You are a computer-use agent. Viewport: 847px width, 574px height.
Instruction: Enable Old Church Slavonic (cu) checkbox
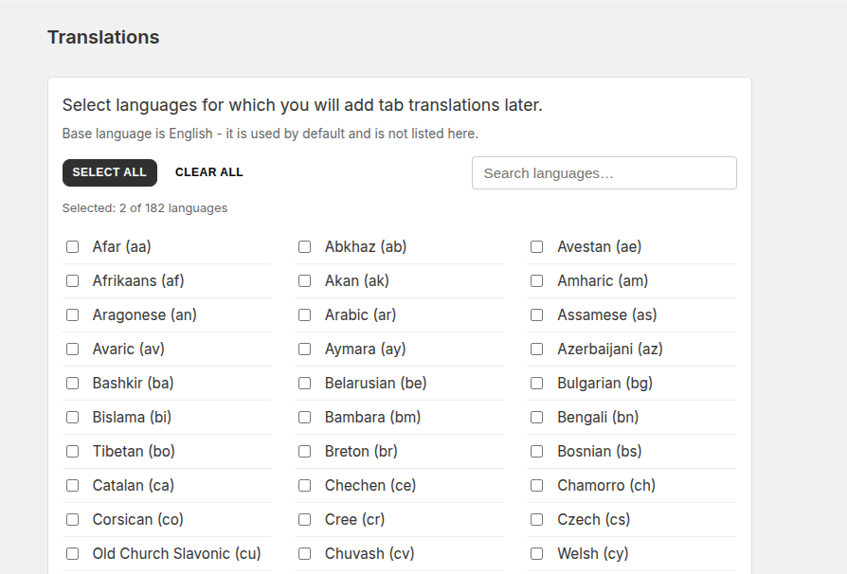point(73,553)
